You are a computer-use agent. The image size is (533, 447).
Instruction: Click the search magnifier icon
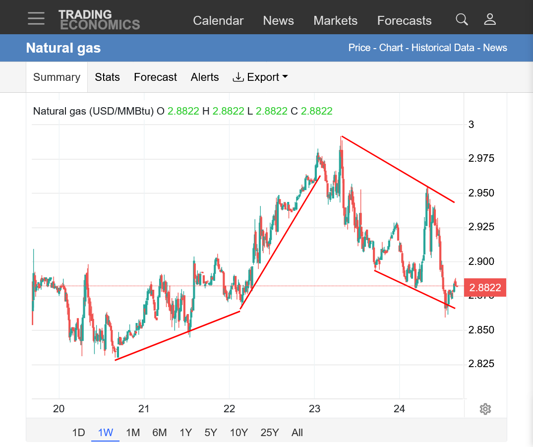click(x=462, y=20)
